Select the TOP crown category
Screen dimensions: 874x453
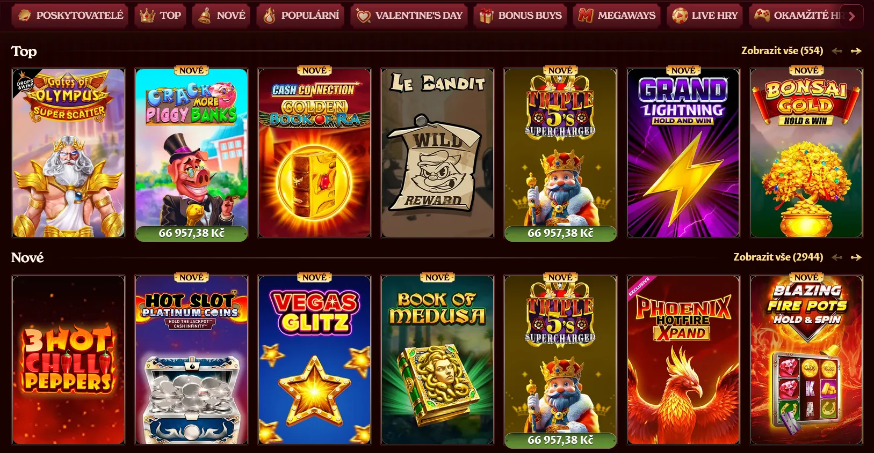[x=160, y=16]
